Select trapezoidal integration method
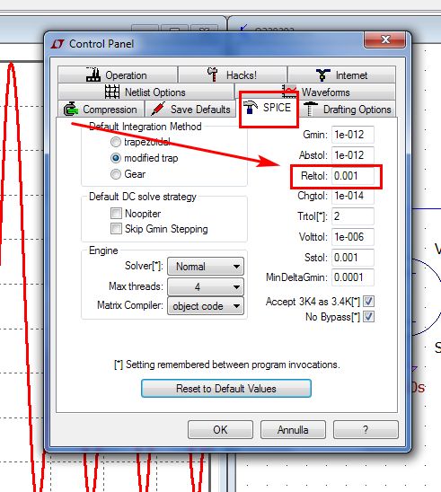This screenshot has width=441, height=492. (x=116, y=142)
